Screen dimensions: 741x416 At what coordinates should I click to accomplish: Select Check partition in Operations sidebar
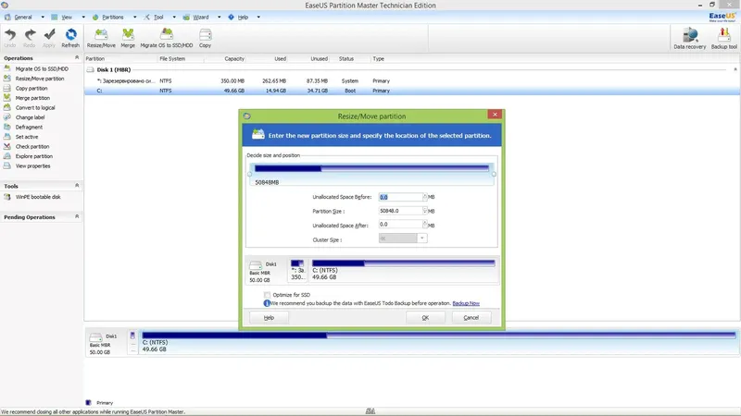click(x=31, y=147)
